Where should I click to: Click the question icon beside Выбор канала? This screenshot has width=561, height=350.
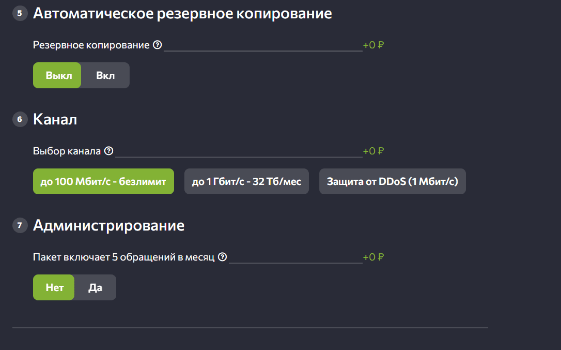(x=109, y=151)
